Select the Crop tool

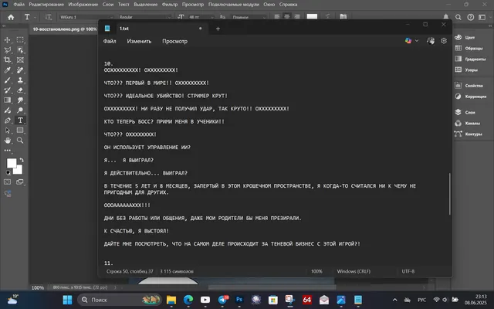click(x=7, y=60)
